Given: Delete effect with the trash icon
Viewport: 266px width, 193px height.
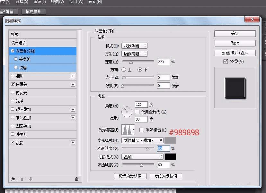Looking at the screenshot, I should 76,179.
